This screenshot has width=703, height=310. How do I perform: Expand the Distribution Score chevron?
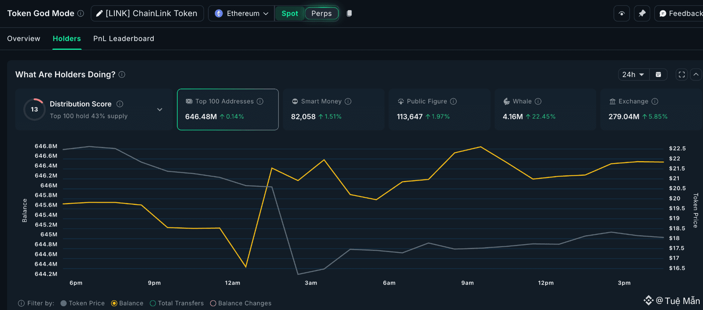160,110
